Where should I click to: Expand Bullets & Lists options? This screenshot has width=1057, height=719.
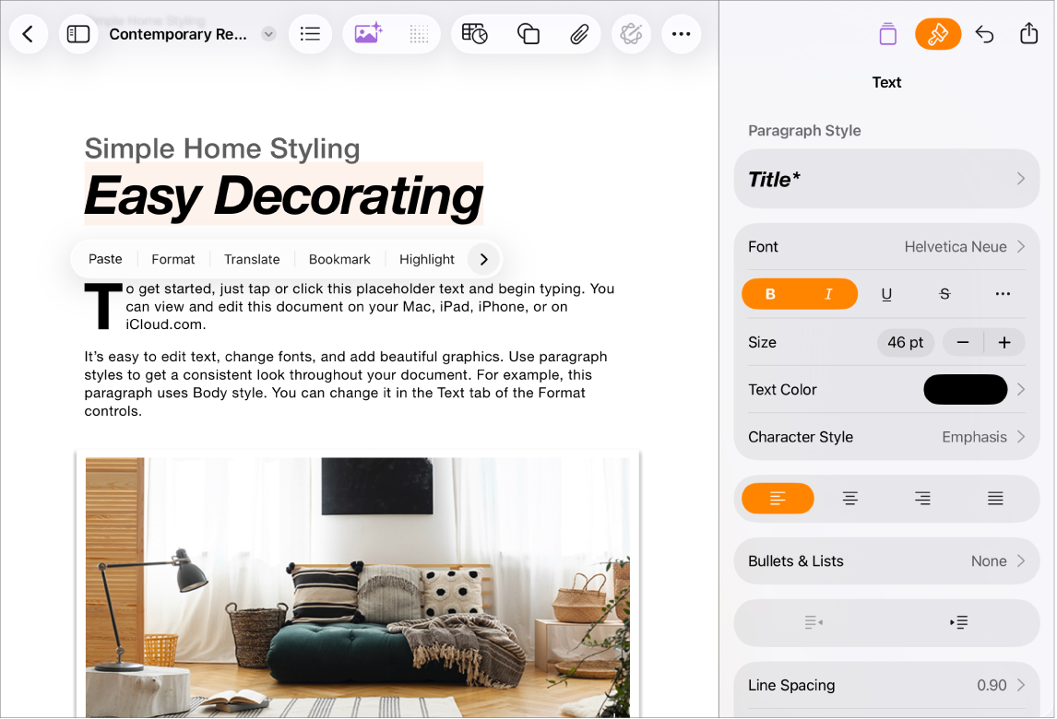pos(885,560)
